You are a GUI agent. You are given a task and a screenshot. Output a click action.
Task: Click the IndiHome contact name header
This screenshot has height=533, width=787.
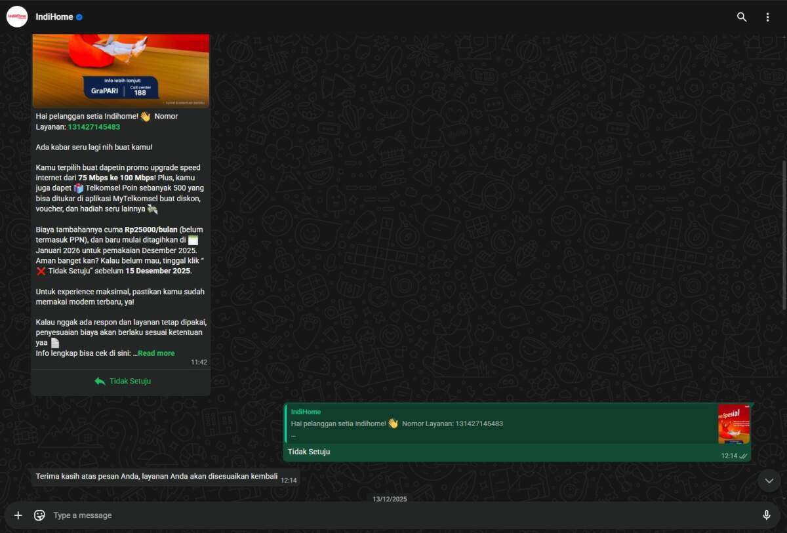point(54,17)
